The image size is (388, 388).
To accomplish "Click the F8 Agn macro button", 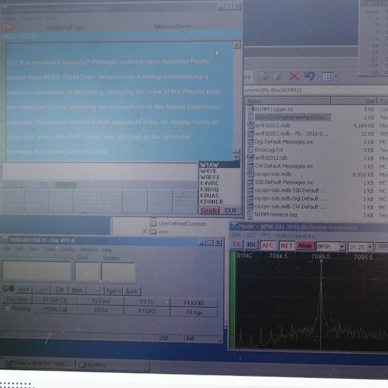I will [x=194, y=312].
